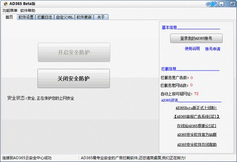Click 登录我的AD365账号 button
Screen dimensions: 237x162
pyautogui.click(x=196, y=38)
